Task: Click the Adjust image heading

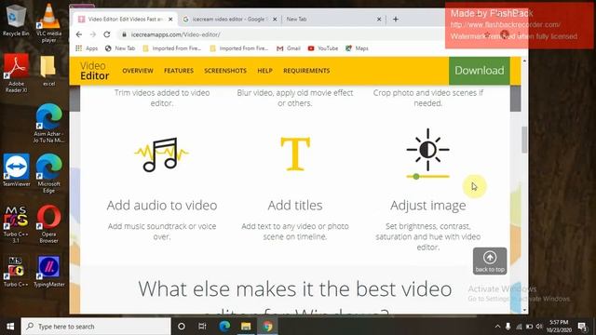Action: tap(428, 206)
